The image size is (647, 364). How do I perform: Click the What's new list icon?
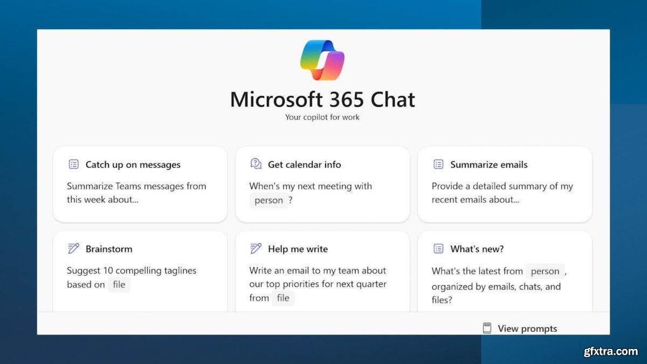pos(438,249)
